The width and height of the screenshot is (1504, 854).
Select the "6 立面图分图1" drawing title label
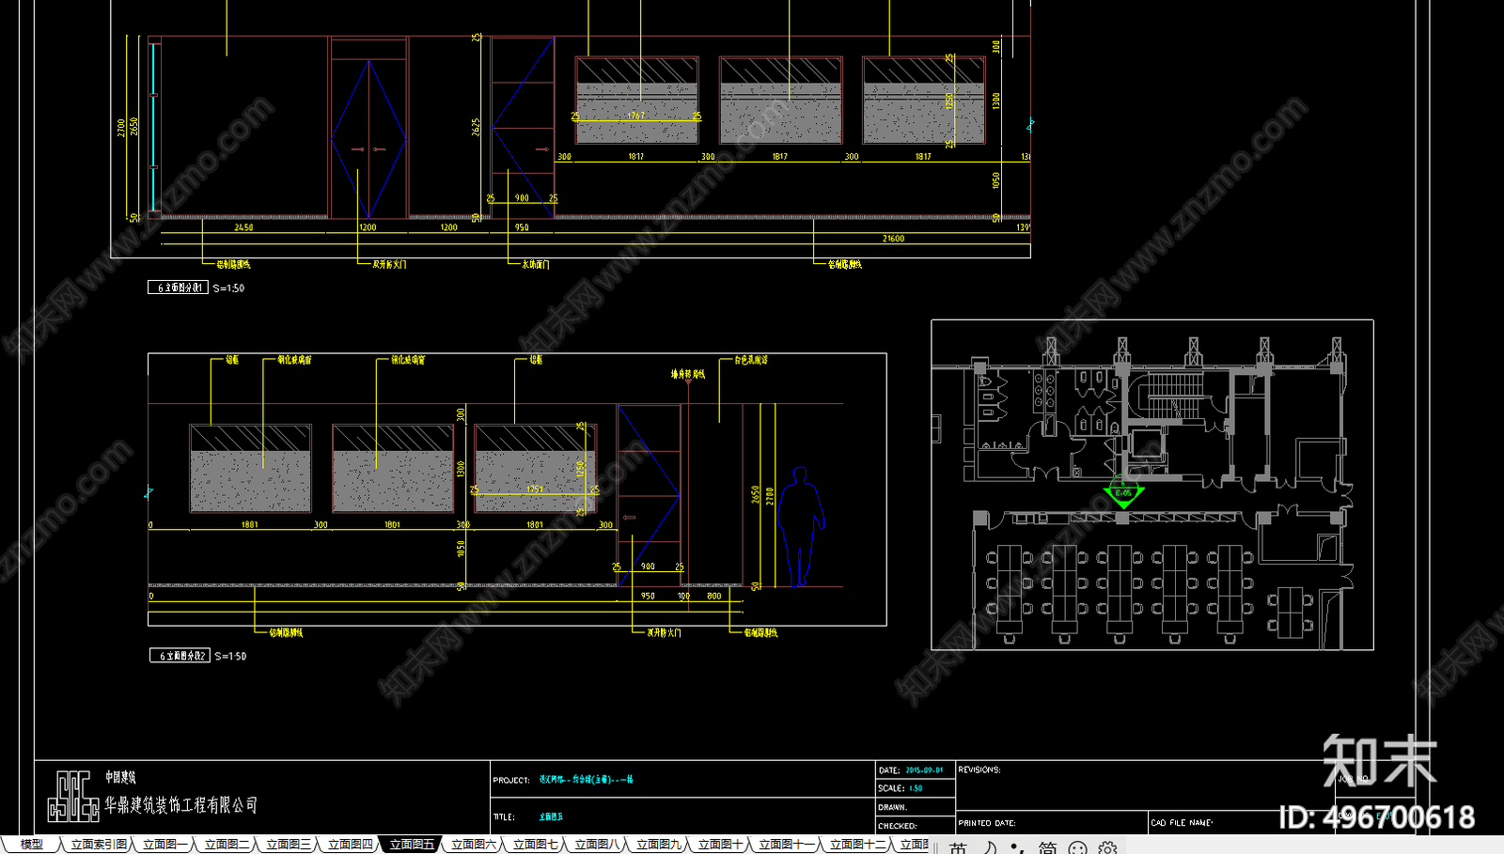pos(178,287)
